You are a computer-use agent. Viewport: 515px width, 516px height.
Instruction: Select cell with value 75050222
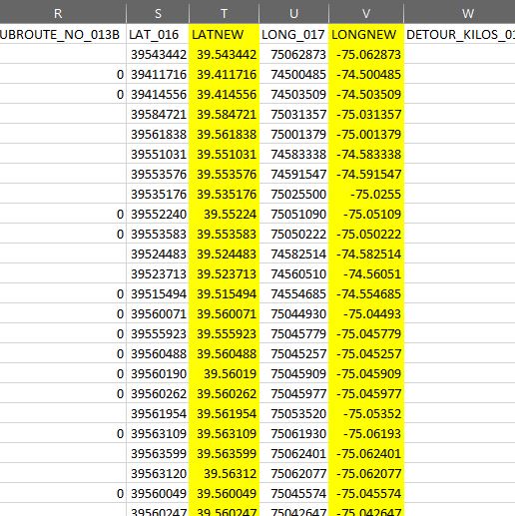293,234
